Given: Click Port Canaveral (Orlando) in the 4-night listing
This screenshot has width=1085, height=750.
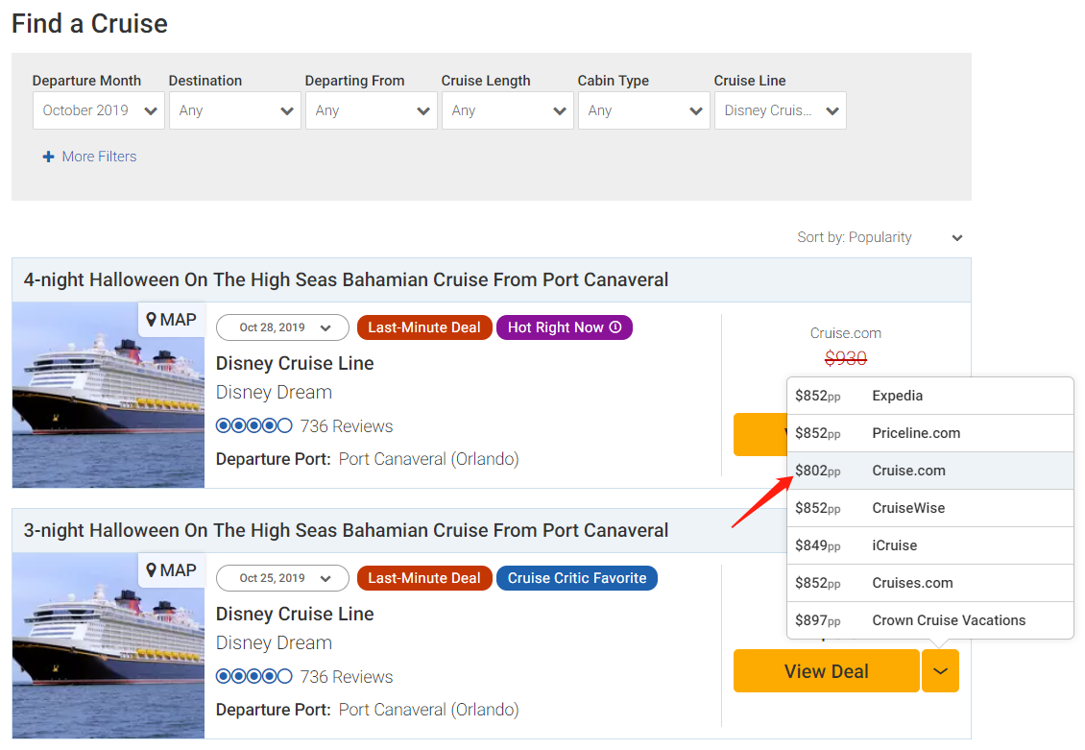Looking at the screenshot, I should [x=428, y=459].
